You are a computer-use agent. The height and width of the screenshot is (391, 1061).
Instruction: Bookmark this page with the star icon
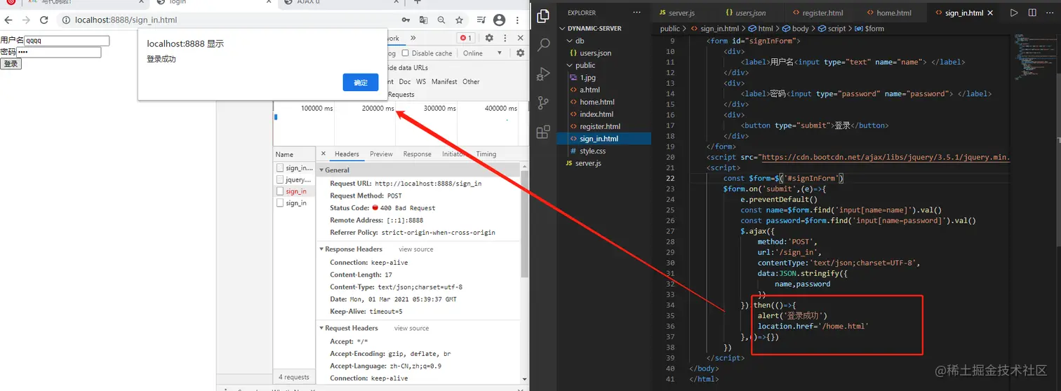point(459,20)
